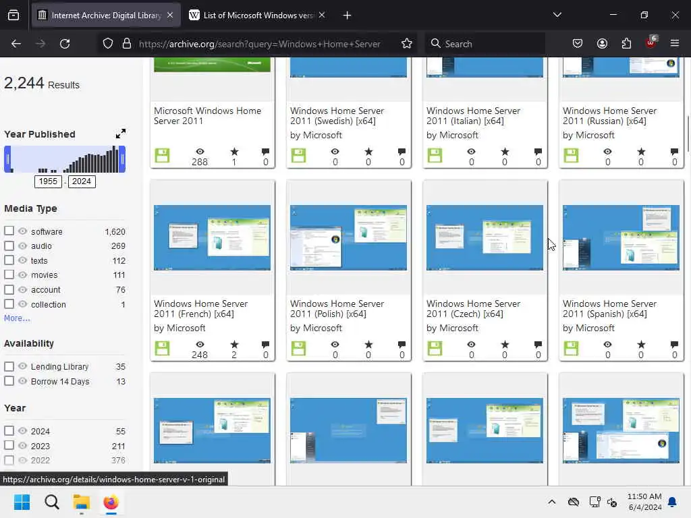The height and width of the screenshot is (518, 691).
Task: Click the browser Search box
Action: (x=485, y=44)
